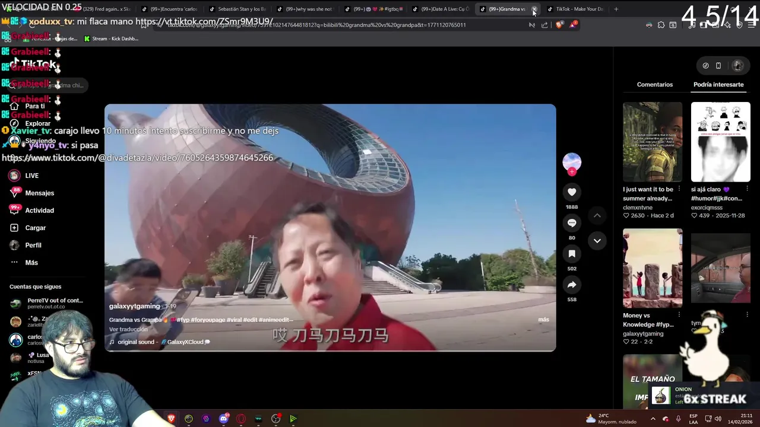This screenshot has width=760, height=427.
Task: Click 'Ver traducción' under the caption
Action: pos(128,329)
